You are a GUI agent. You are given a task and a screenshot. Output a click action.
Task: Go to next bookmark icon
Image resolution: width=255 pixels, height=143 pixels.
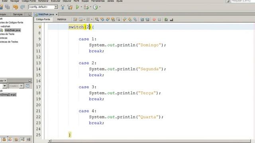(130, 19)
